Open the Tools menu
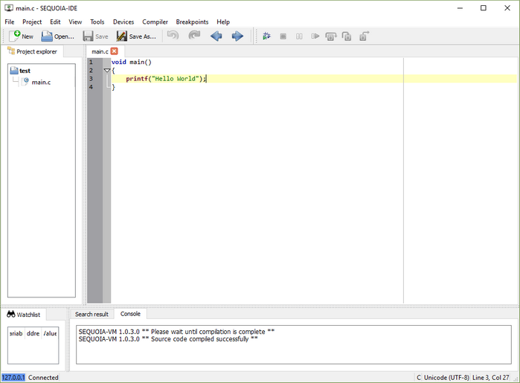Screen dimensions: 520x383 [x=97, y=22]
